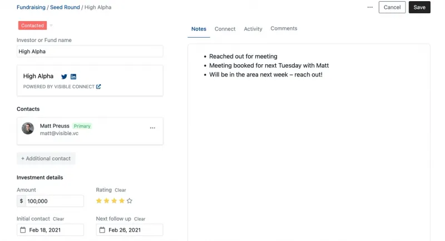This screenshot has width=445, height=241.
Task: Click the Save button
Action: (x=419, y=7)
